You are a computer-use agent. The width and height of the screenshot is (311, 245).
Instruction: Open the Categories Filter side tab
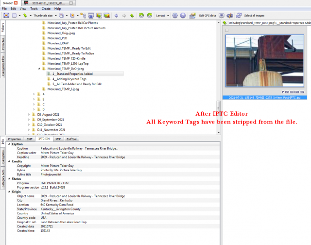point(3,66)
